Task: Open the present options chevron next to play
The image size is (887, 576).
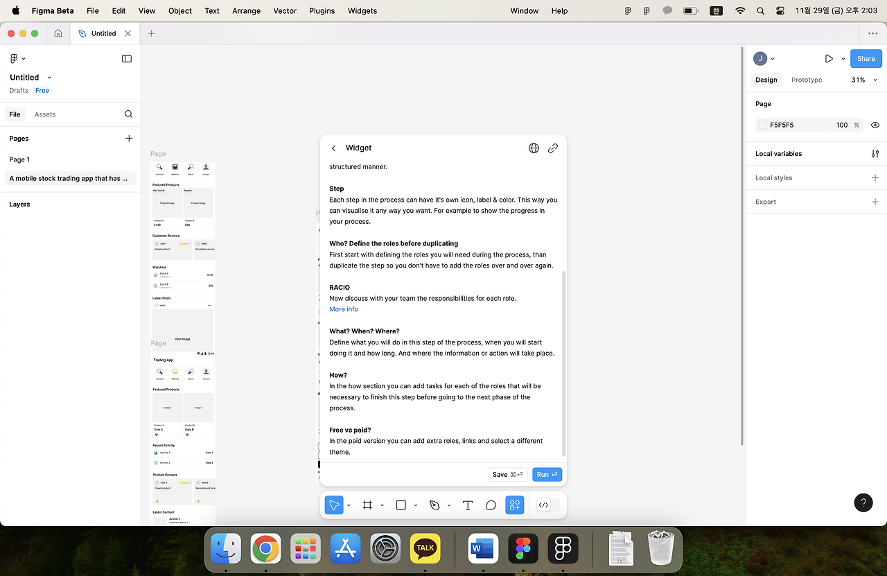Action: pos(843,59)
